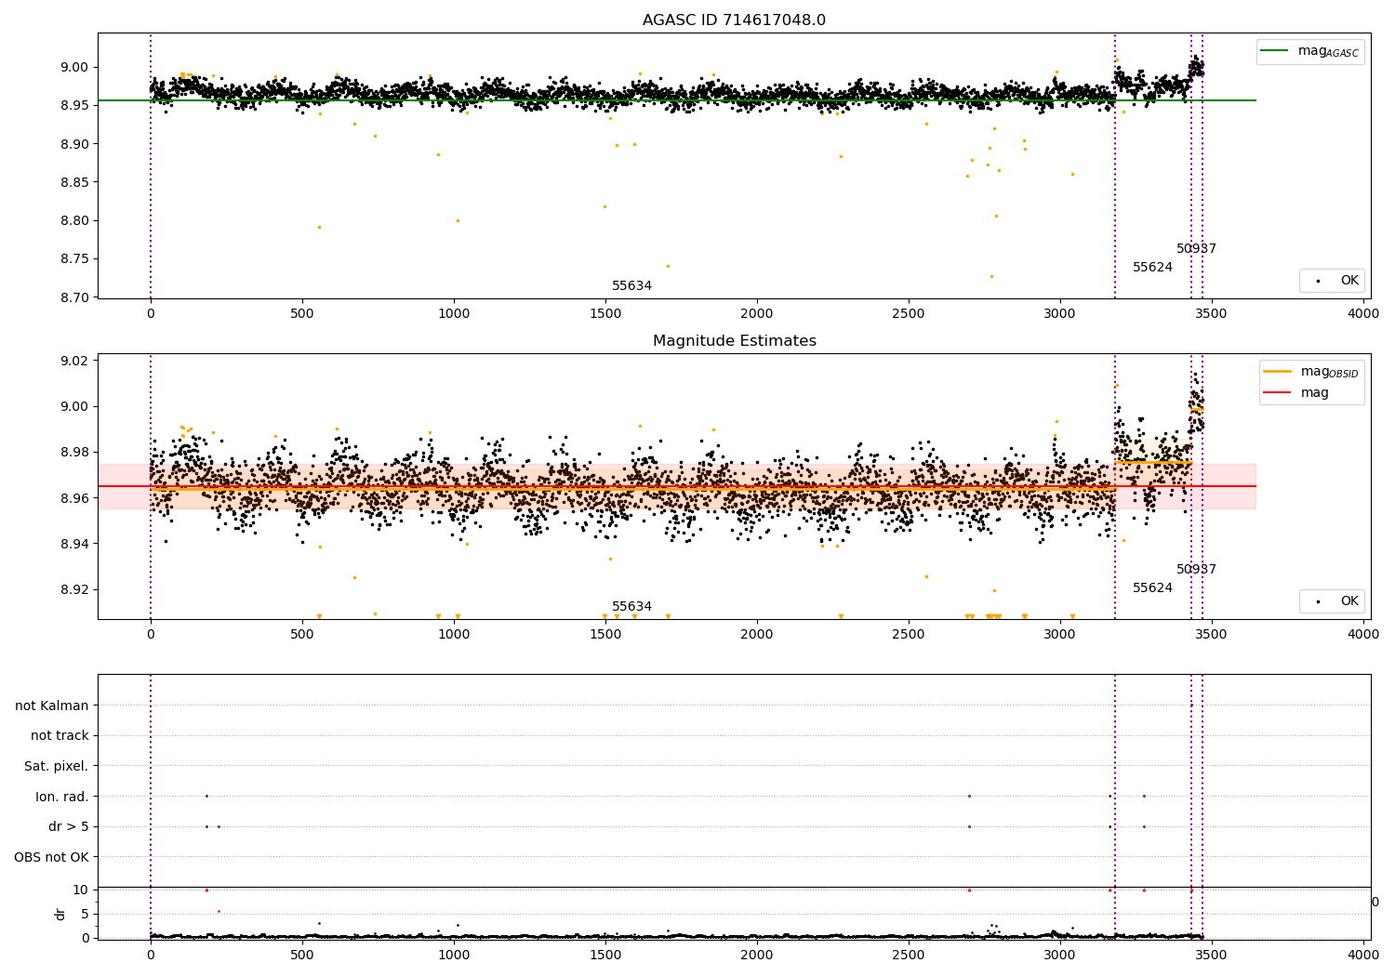The width and height of the screenshot is (1395, 976).
Task: Click the AGASC ID 714617048.0 plot title
Action: [x=734, y=20]
